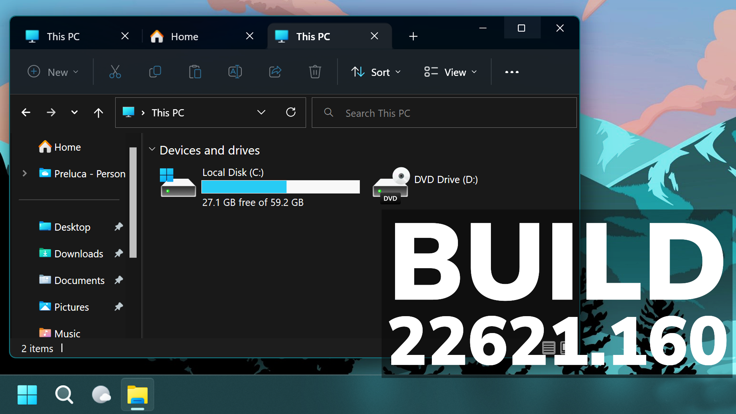Expand the Preluca - Personal tree item

25,173
